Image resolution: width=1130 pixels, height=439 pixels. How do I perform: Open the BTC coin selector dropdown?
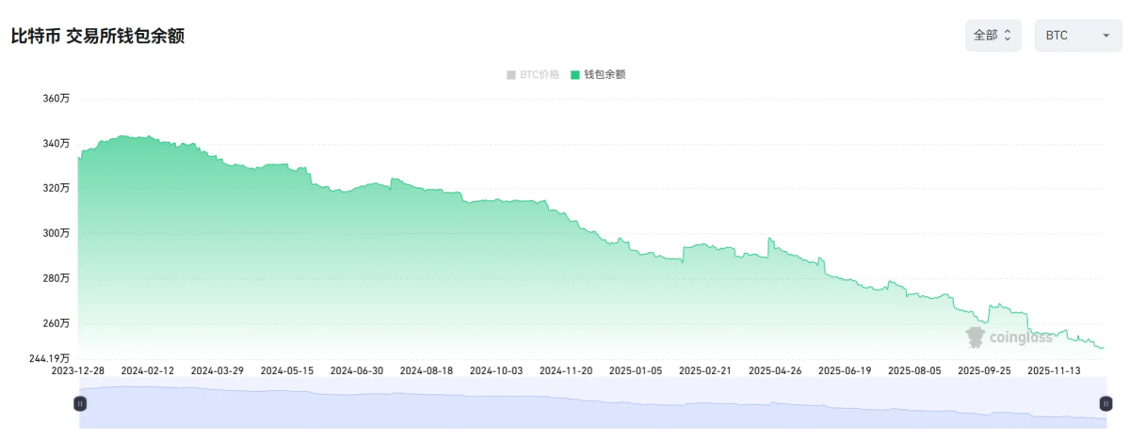[1078, 35]
